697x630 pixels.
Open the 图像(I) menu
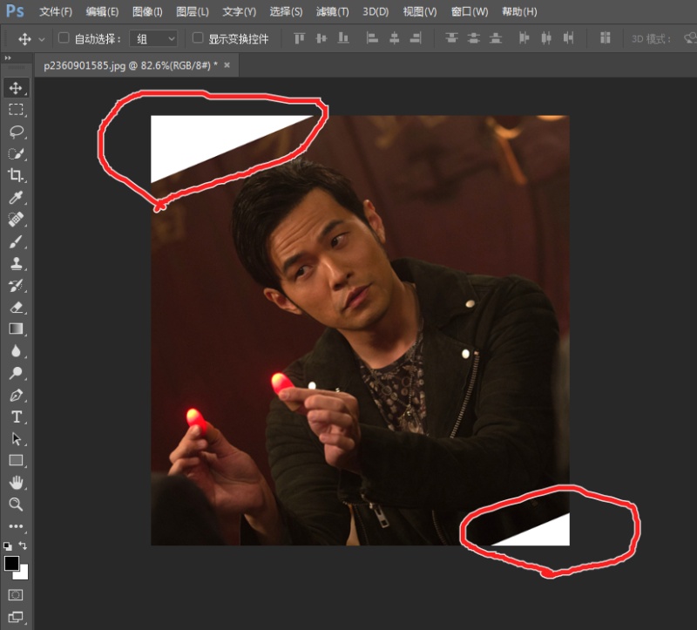[147, 11]
